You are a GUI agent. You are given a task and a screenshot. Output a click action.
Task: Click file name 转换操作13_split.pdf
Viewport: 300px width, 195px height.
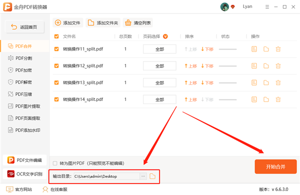(83, 82)
